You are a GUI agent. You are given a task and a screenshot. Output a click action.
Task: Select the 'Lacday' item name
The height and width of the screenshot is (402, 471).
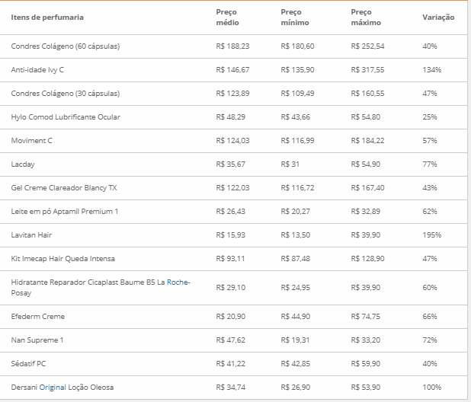(x=23, y=164)
